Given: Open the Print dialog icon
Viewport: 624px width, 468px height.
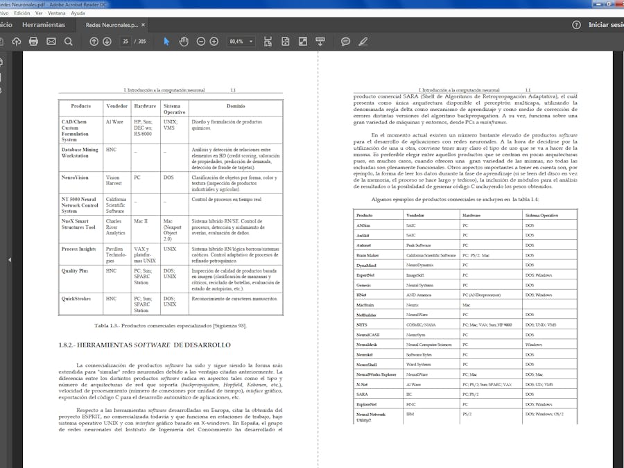Looking at the screenshot, I should point(33,41).
